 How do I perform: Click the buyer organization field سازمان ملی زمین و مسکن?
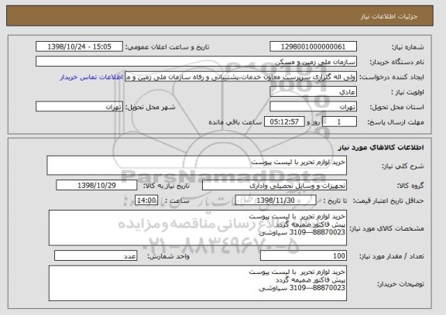196,62
